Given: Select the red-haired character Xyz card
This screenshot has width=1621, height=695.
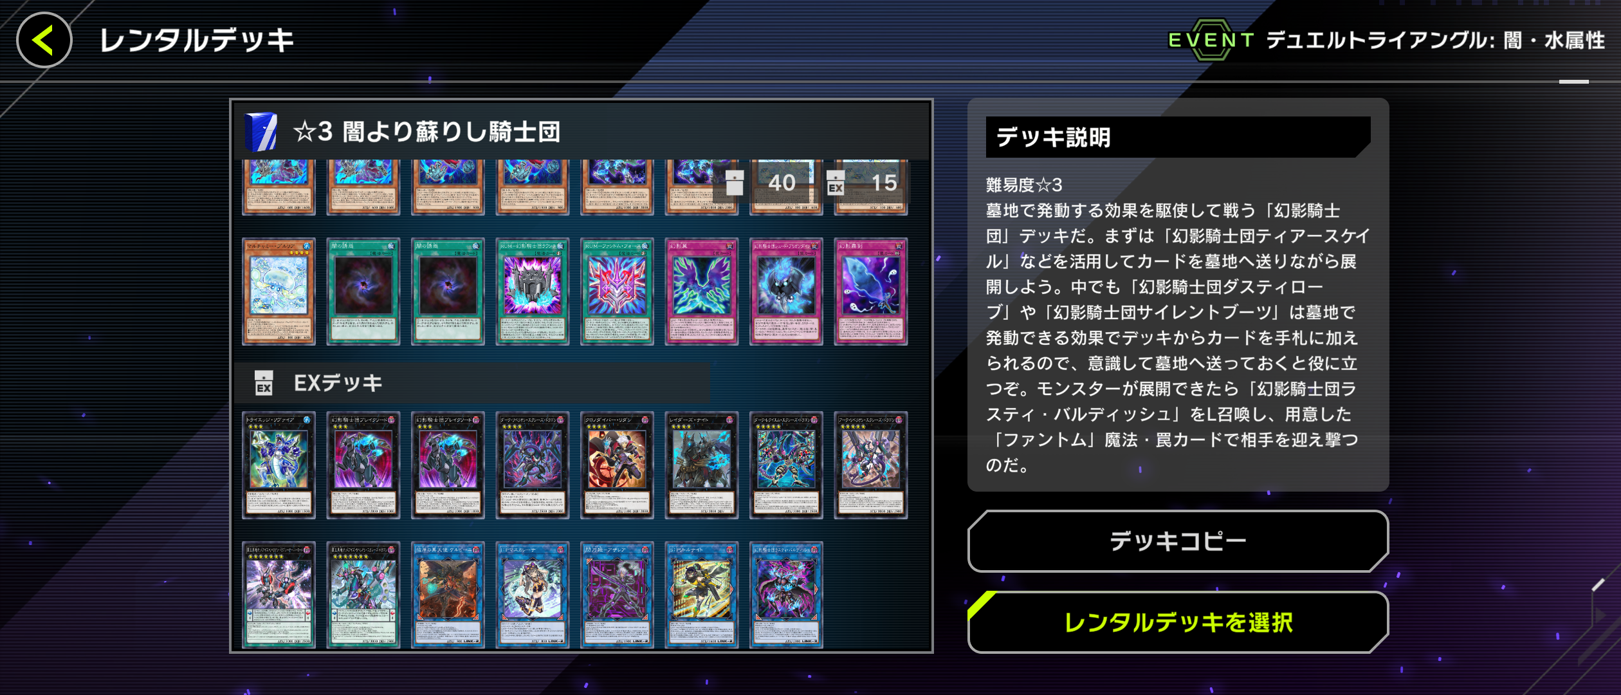Looking at the screenshot, I should click(x=617, y=465).
